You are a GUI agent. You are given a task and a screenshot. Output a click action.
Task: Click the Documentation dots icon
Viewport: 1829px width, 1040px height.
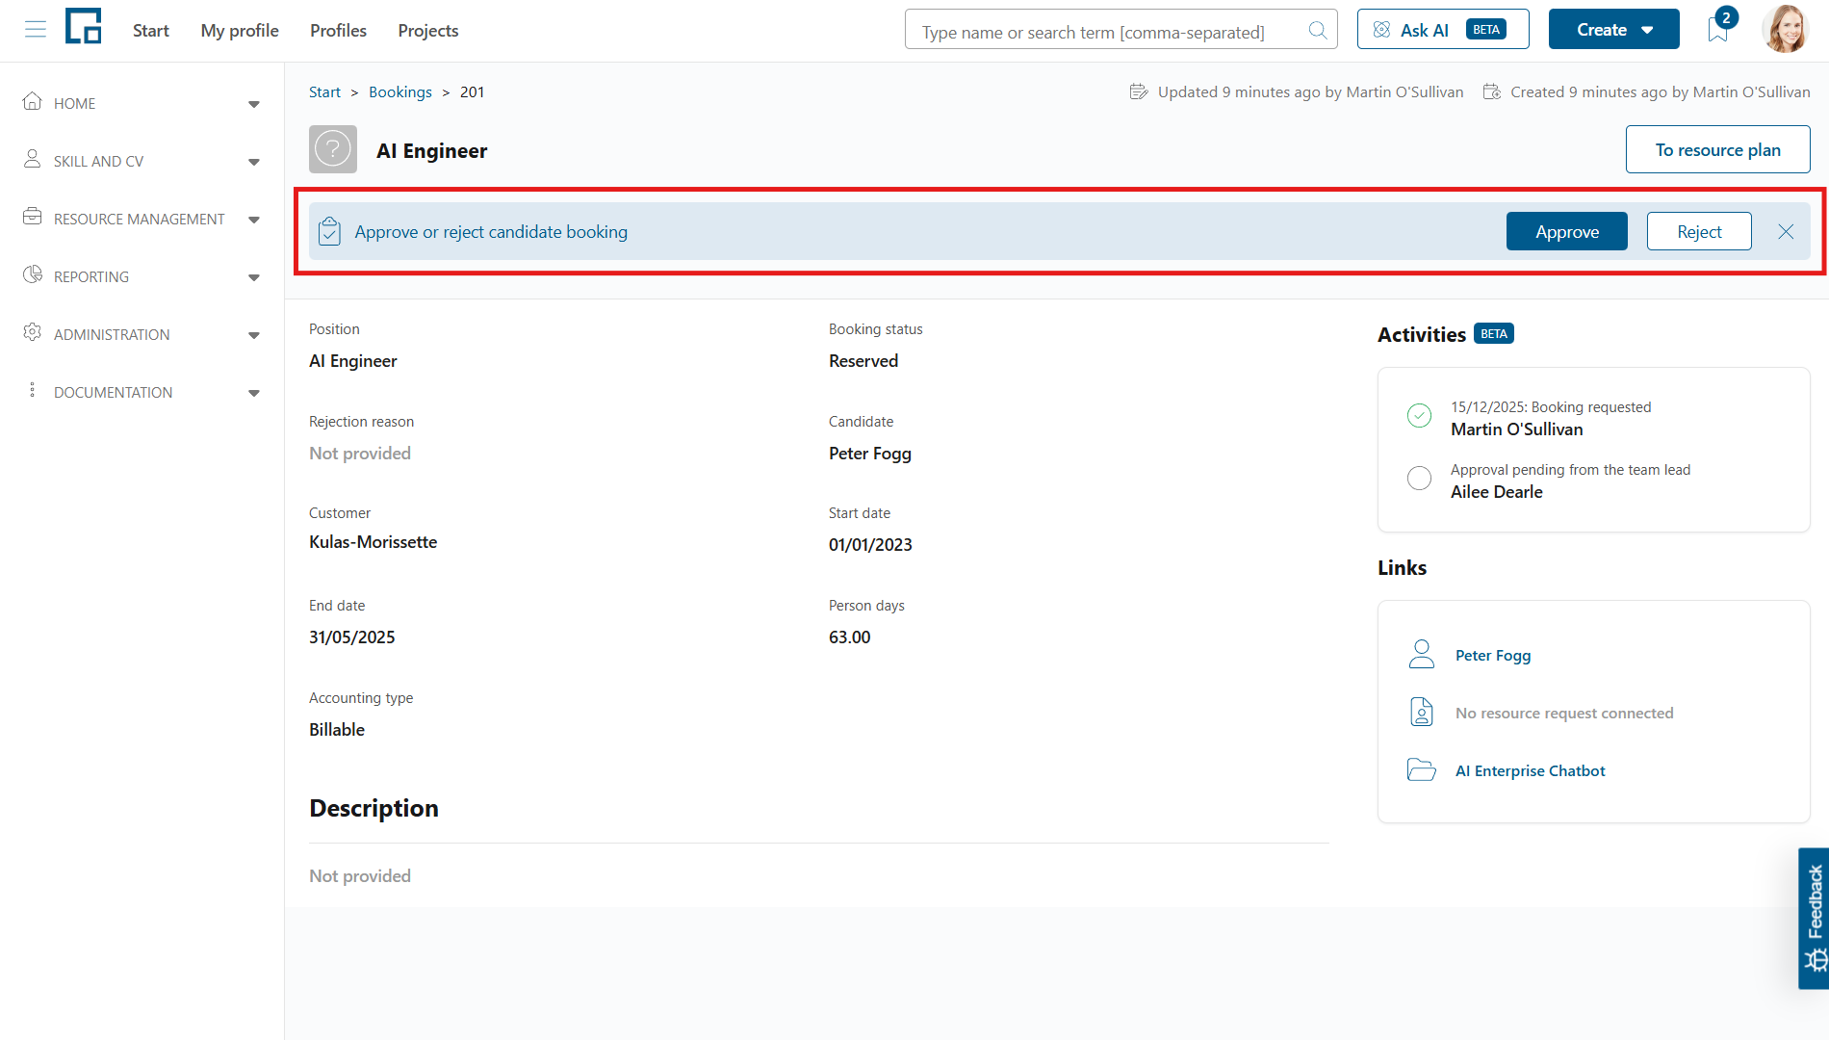point(33,390)
